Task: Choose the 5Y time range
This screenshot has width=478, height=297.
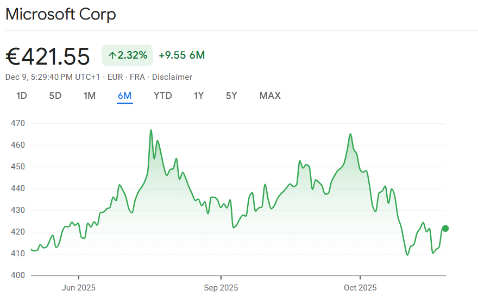Action: 231,96
